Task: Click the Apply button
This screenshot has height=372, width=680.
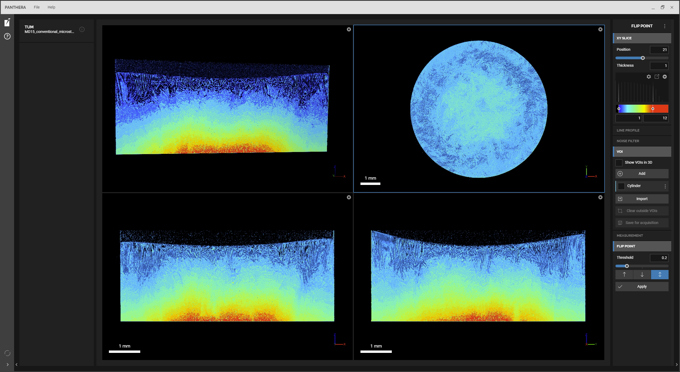Action: (642, 286)
